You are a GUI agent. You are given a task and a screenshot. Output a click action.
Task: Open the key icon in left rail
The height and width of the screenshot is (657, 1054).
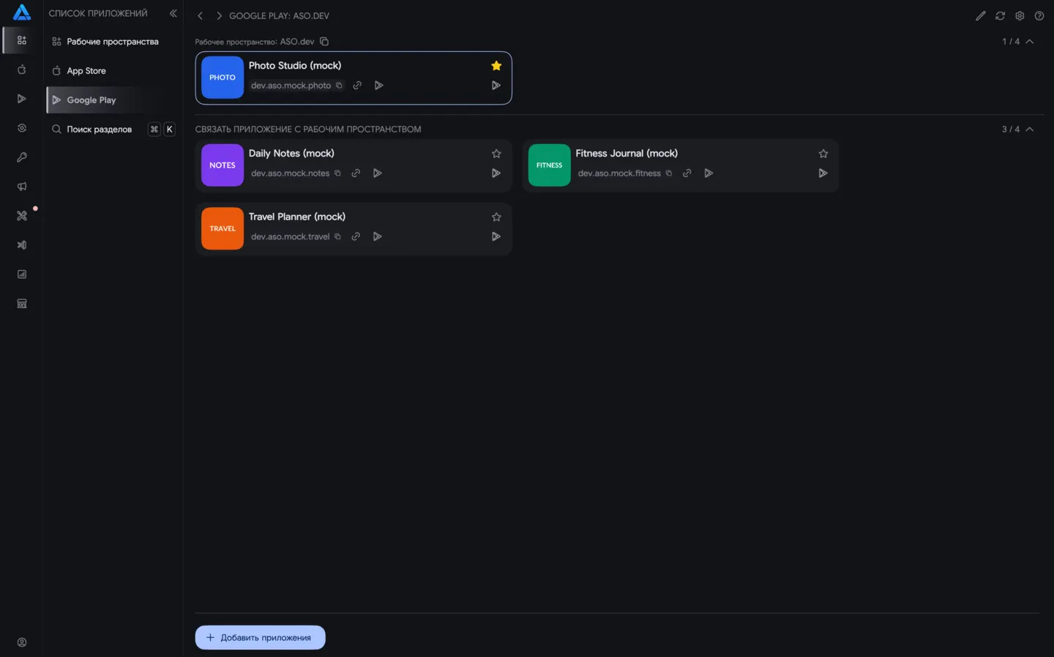point(22,157)
